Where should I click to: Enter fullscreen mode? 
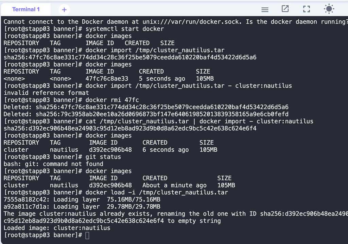tap(307, 9)
